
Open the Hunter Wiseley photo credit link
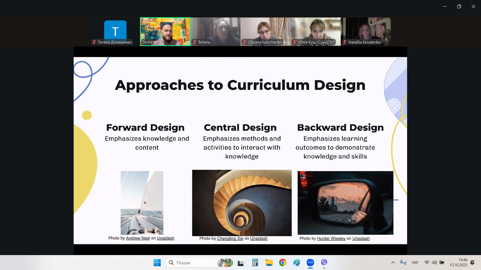(x=331, y=238)
